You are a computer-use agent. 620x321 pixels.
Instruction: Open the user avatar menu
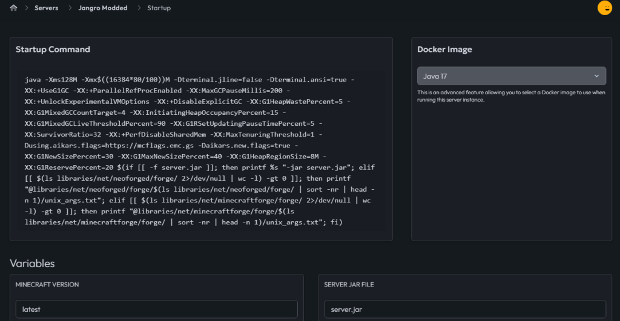pyautogui.click(x=605, y=8)
